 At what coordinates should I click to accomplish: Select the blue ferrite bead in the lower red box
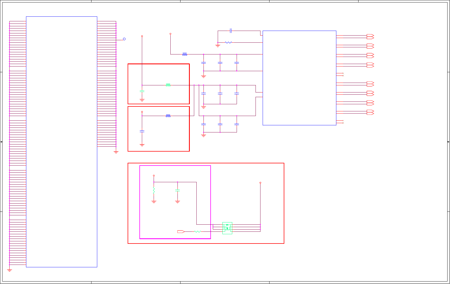(x=168, y=116)
